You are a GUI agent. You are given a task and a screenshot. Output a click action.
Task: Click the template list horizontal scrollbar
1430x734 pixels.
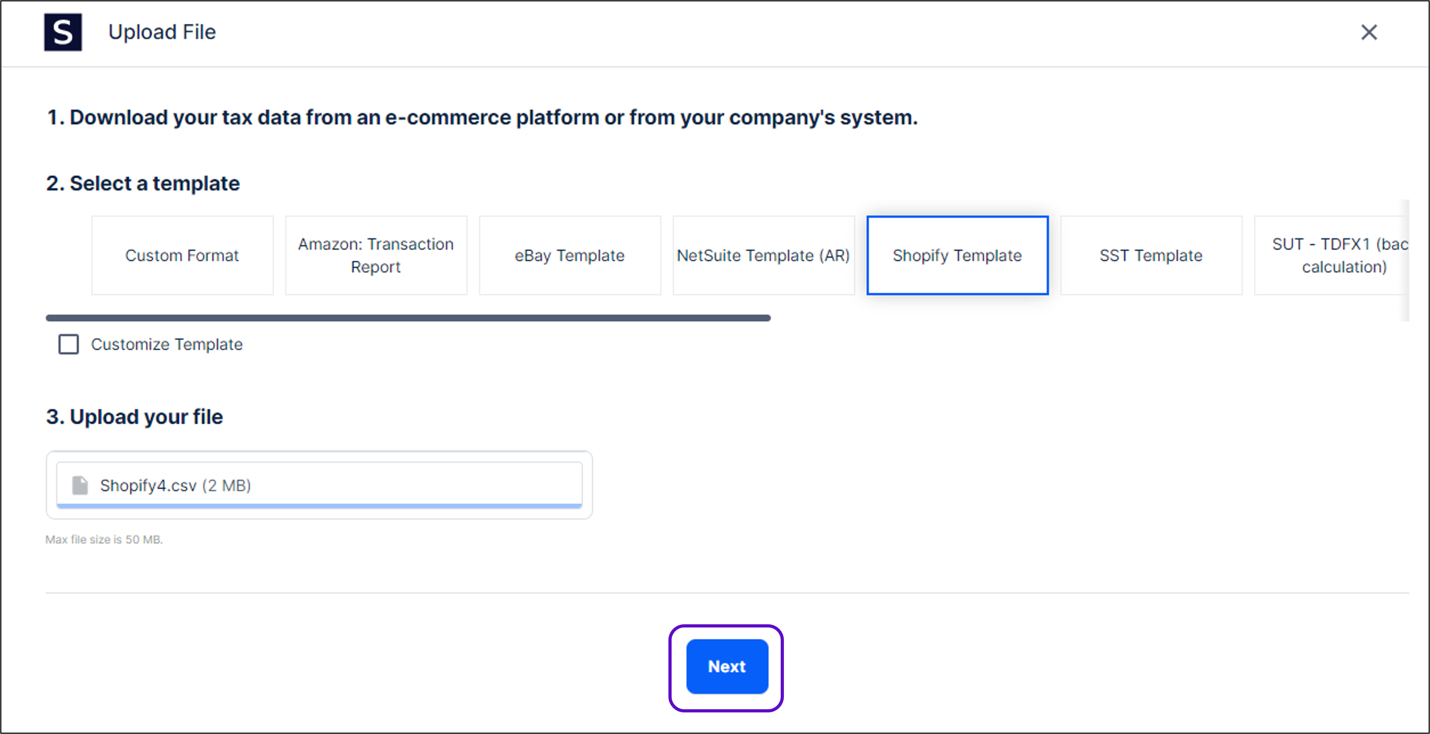(x=408, y=318)
